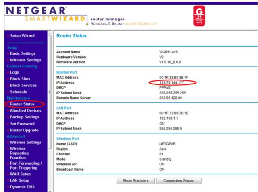The image size is (258, 192).
Task: Click the Router Status page heading
Action: (x=71, y=36)
